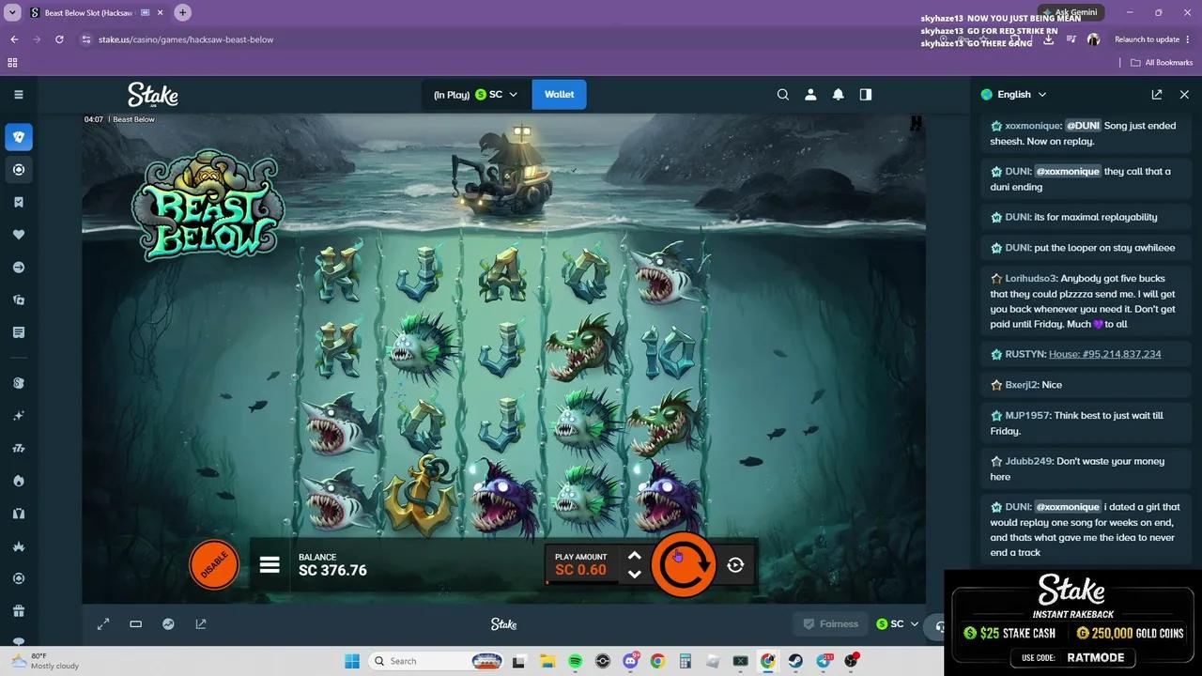Screen dimensions: 1202x676
Task: Close the chat panel with the X
Action: 1184,94
